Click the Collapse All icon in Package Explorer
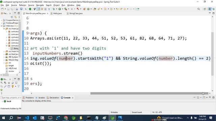 (x=12, y=17)
